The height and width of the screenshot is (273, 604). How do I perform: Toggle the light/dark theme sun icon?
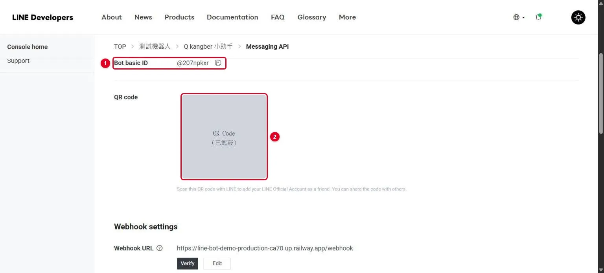tap(578, 17)
